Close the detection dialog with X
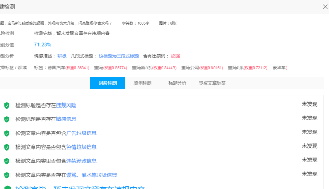The height and width of the screenshot is (189, 329). pos(325,7)
